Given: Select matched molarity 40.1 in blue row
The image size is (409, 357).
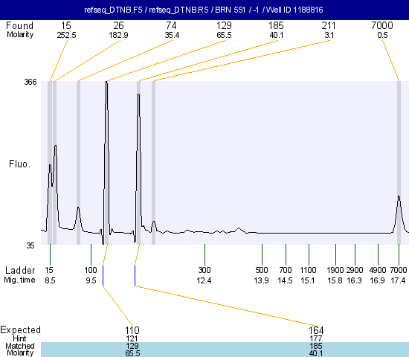Looking at the screenshot, I should coord(316,353).
